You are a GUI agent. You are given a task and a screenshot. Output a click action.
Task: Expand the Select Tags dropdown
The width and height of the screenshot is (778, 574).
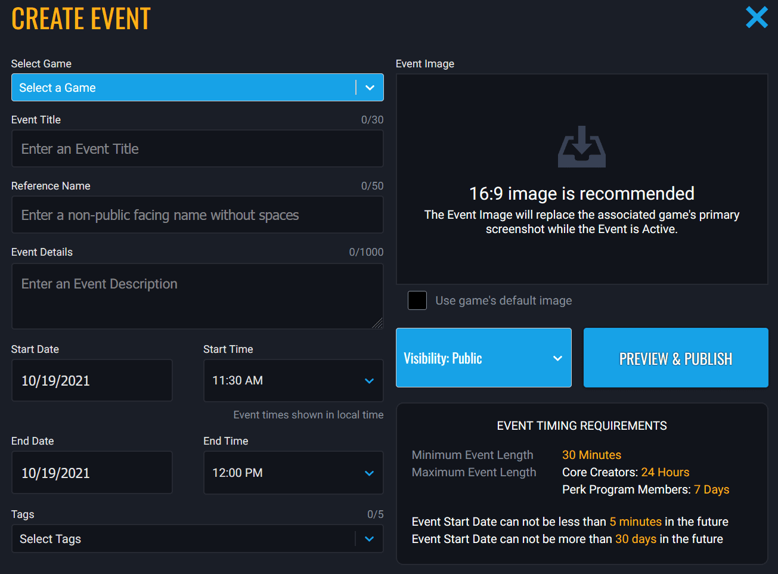click(x=197, y=538)
